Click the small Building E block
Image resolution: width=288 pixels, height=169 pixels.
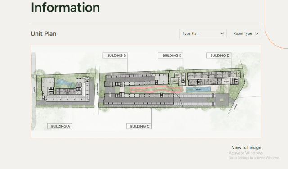[x=178, y=79]
